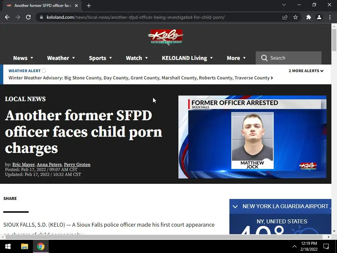The height and width of the screenshot is (253, 337).
Task: Open File Explorer from the taskbar
Action: [24, 246]
